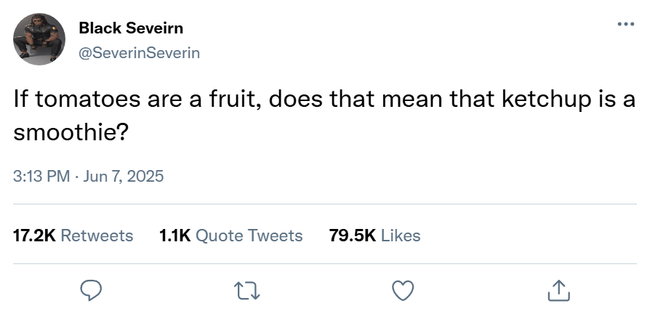Open the @SeverinSeverin handle link
The image size is (650, 330).
coord(139,53)
